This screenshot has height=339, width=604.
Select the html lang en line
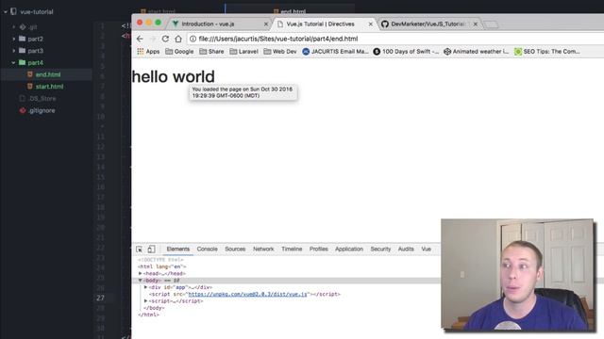(162, 266)
